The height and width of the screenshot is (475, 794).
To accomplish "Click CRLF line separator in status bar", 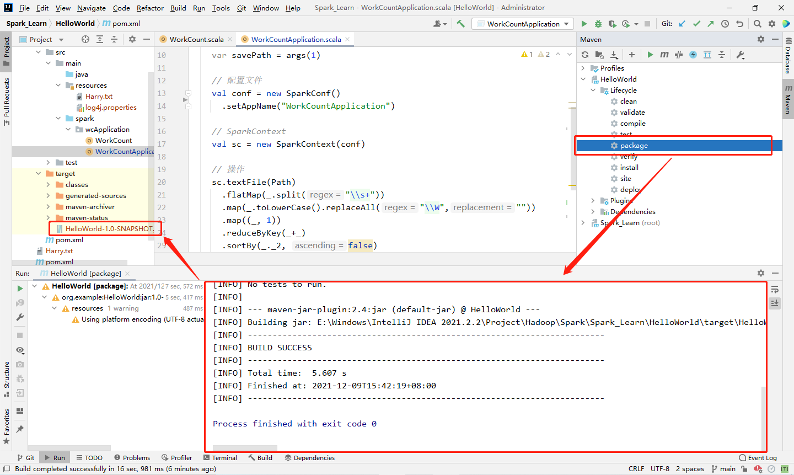I will [636, 468].
